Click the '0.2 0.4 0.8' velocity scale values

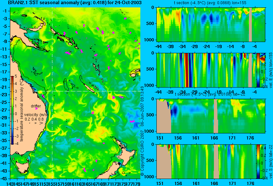point(34,119)
